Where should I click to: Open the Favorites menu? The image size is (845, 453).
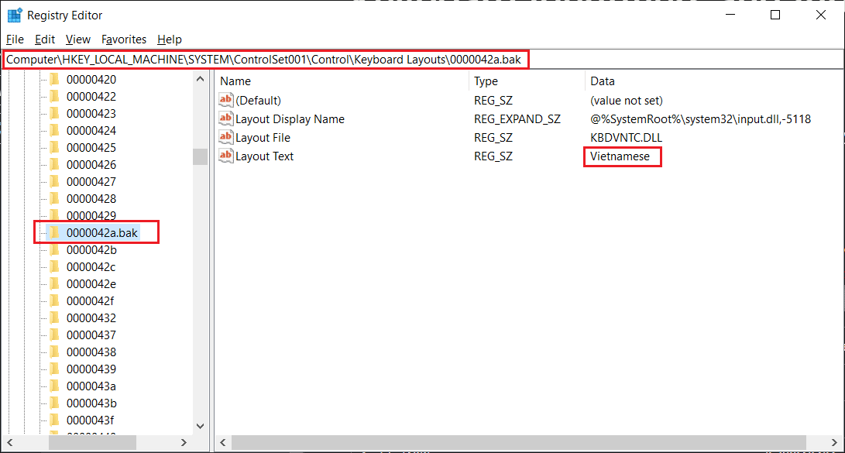[x=124, y=39]
